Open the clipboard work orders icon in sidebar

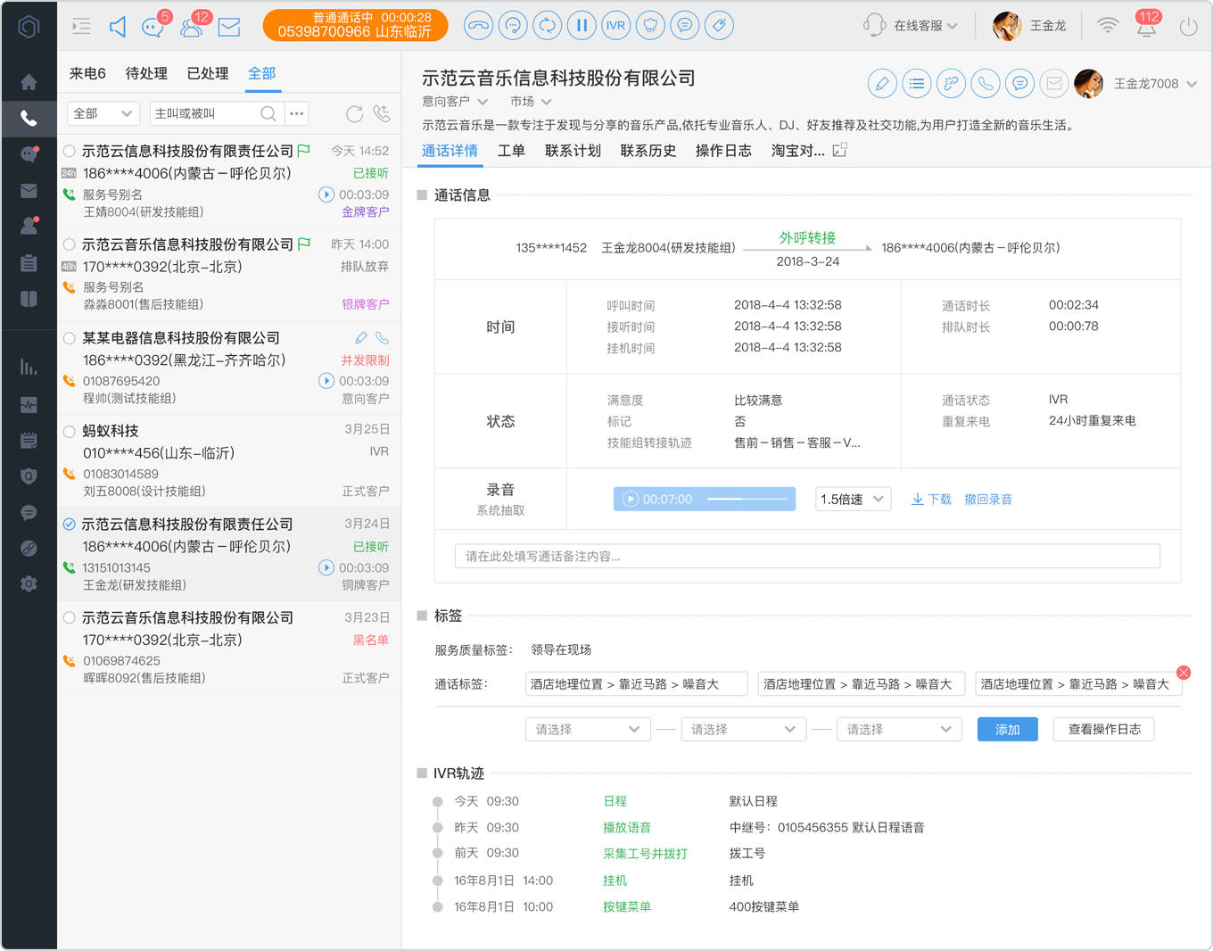pyautogui.click(x=29, y=263)
